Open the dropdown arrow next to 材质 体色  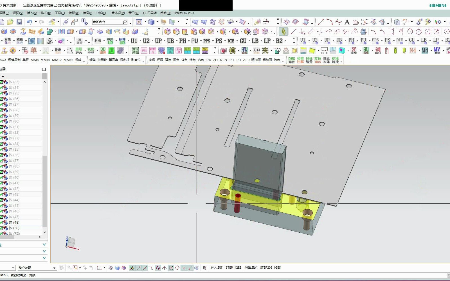click(14, 41)
